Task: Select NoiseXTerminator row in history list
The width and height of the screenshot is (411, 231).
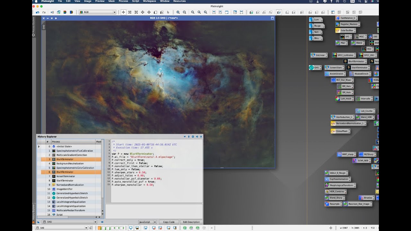Action: (x=71, y=176)
